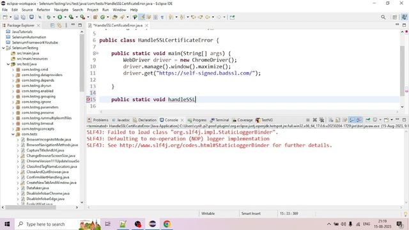Open the Source menu
Image resolution: width=409 pixels, height=230 pixels.
click(27, 10)
